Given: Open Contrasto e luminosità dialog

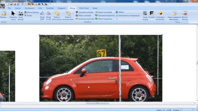Looking at the screenshot, I should (x=160, y=16).
